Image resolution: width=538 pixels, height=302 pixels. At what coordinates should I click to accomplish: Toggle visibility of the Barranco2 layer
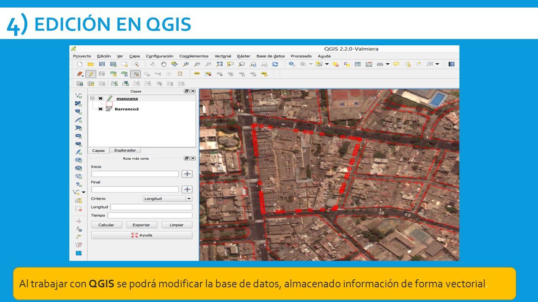(x=100, y=109)
